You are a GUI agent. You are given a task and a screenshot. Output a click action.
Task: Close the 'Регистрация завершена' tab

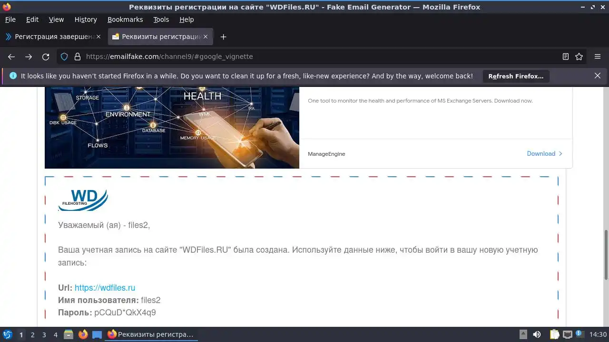(98, 37)
